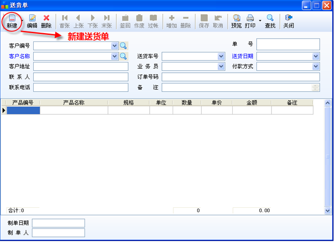Click magnifier next to 客户名称 field

coord(124,56)
